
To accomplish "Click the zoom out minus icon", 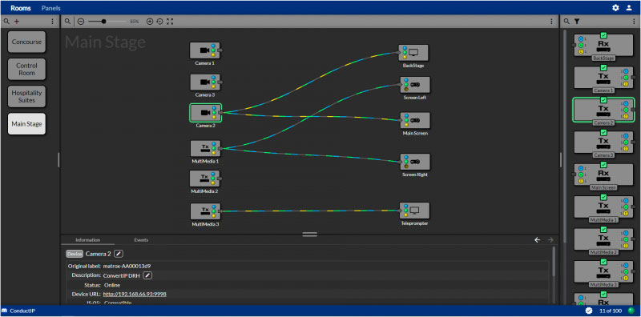I will point(81,22).
